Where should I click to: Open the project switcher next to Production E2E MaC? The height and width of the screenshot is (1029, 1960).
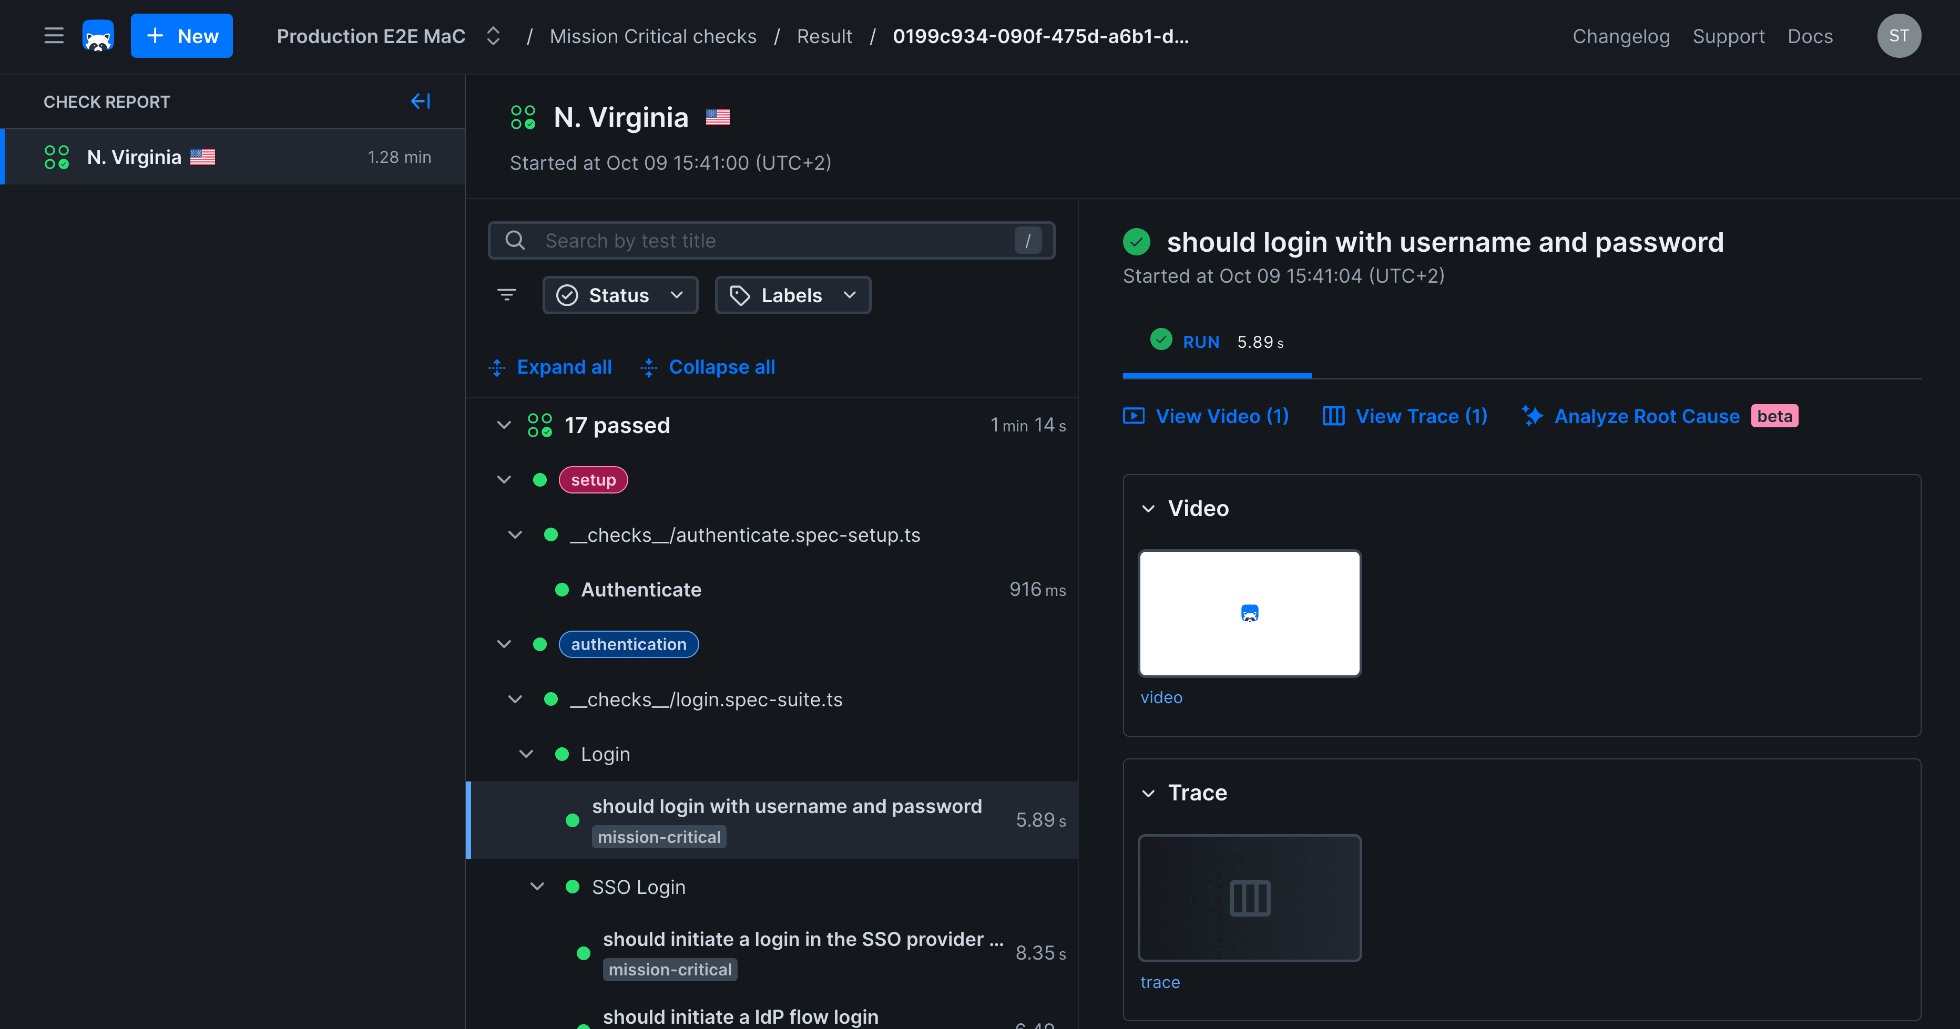(x=493, y=36)
